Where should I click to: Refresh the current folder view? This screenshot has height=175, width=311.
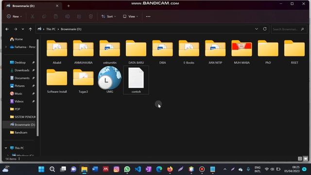click(x=265, y=29)
